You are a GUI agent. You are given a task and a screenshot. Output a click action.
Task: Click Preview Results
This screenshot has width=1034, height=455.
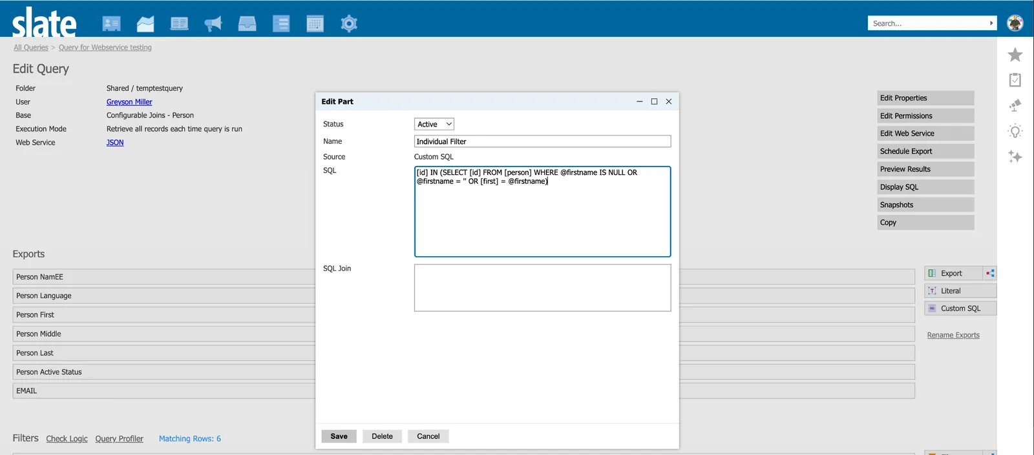[x=925, y=169]
